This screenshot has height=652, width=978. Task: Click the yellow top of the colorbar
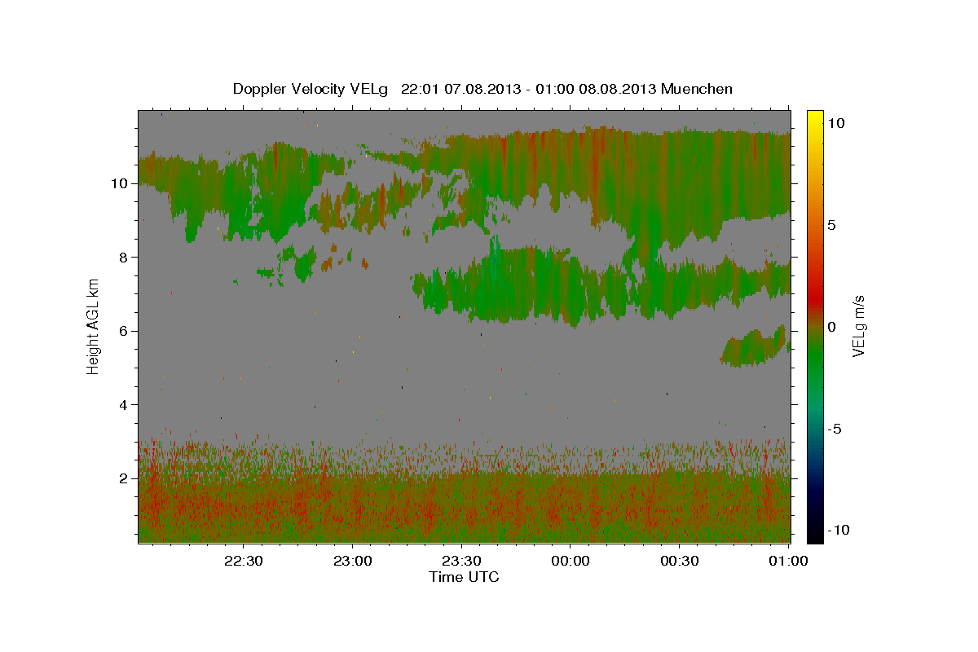point(815,118)
